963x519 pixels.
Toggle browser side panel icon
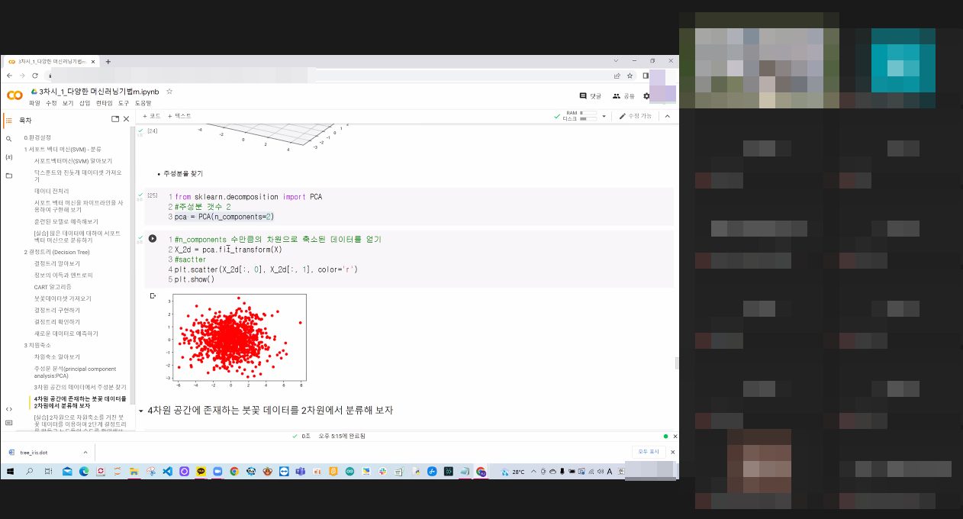[646, 76]
